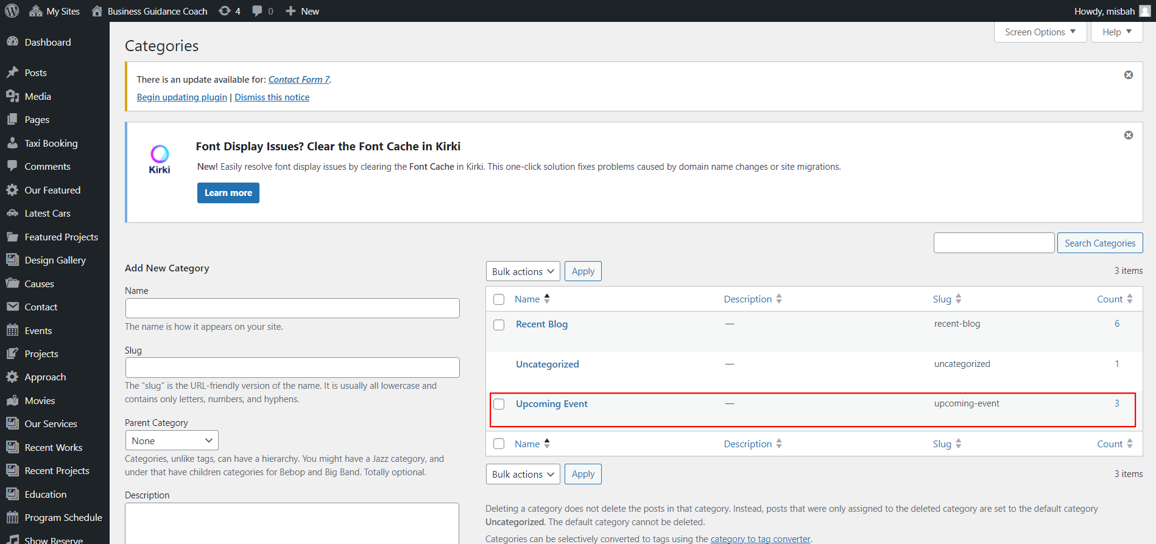Open the Posts menu in sidebar
Screen dimensions: 1156x544
tap(35, 72)
